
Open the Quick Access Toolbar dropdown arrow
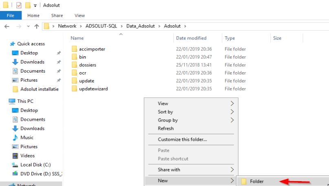pos(35,6)
